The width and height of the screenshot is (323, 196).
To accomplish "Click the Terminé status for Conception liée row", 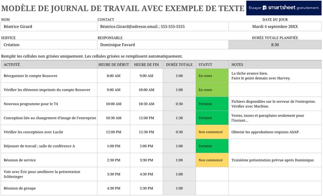I will pyautogui.click(x=212, y=118).
